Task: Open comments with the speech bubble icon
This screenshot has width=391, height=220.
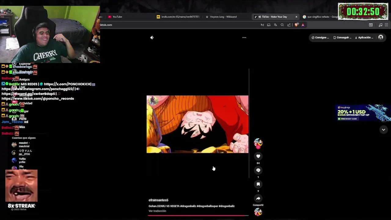Action: pos(258,170)
